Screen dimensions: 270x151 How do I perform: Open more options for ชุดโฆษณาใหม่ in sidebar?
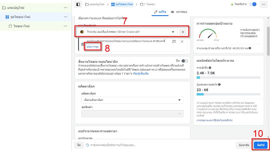65,17
